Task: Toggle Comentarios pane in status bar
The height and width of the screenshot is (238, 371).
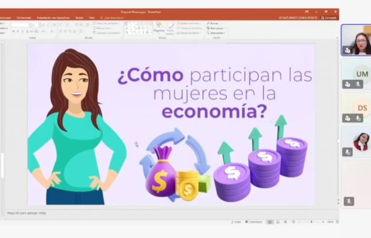Action: pyautogui.click(x=254, y=222)
